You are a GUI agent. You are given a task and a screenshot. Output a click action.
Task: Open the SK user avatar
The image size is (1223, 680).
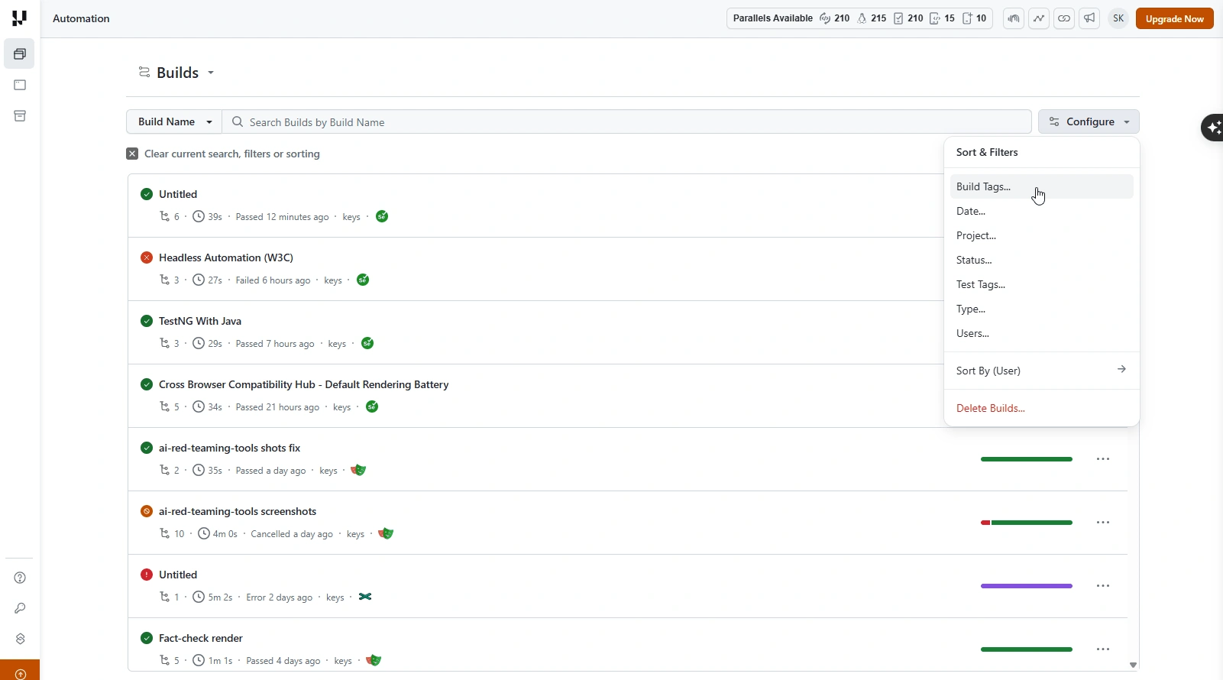click(1118, 18)
